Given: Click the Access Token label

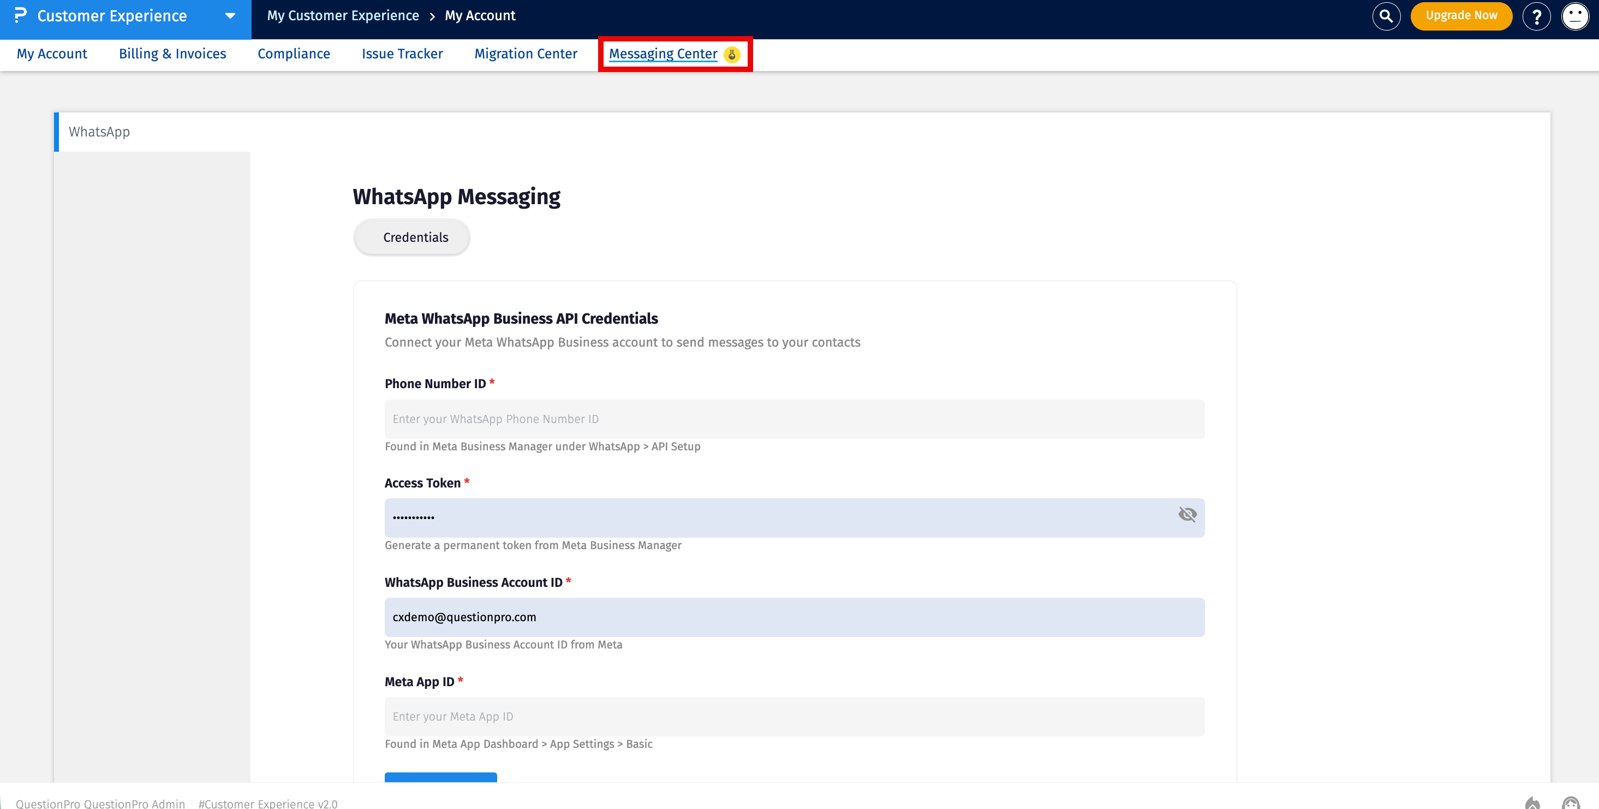Looking at the screenshot, I should coord(423,483).
